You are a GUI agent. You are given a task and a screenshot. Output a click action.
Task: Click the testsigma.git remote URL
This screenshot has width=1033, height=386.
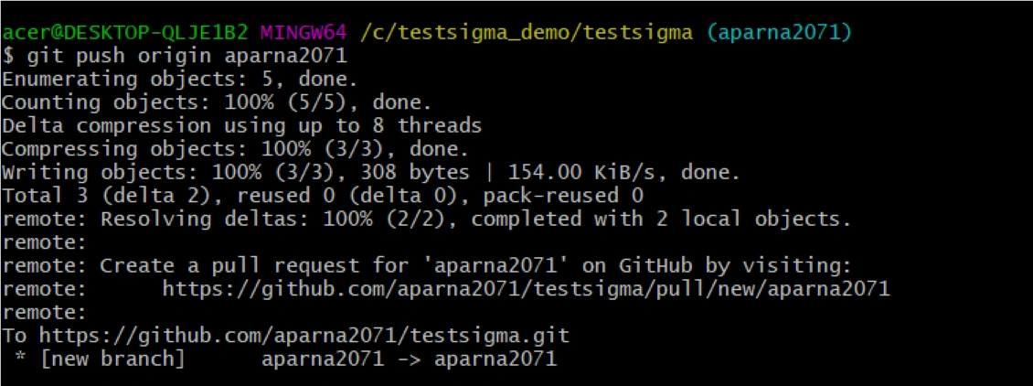pyautogui.click(x=304, y=336)
